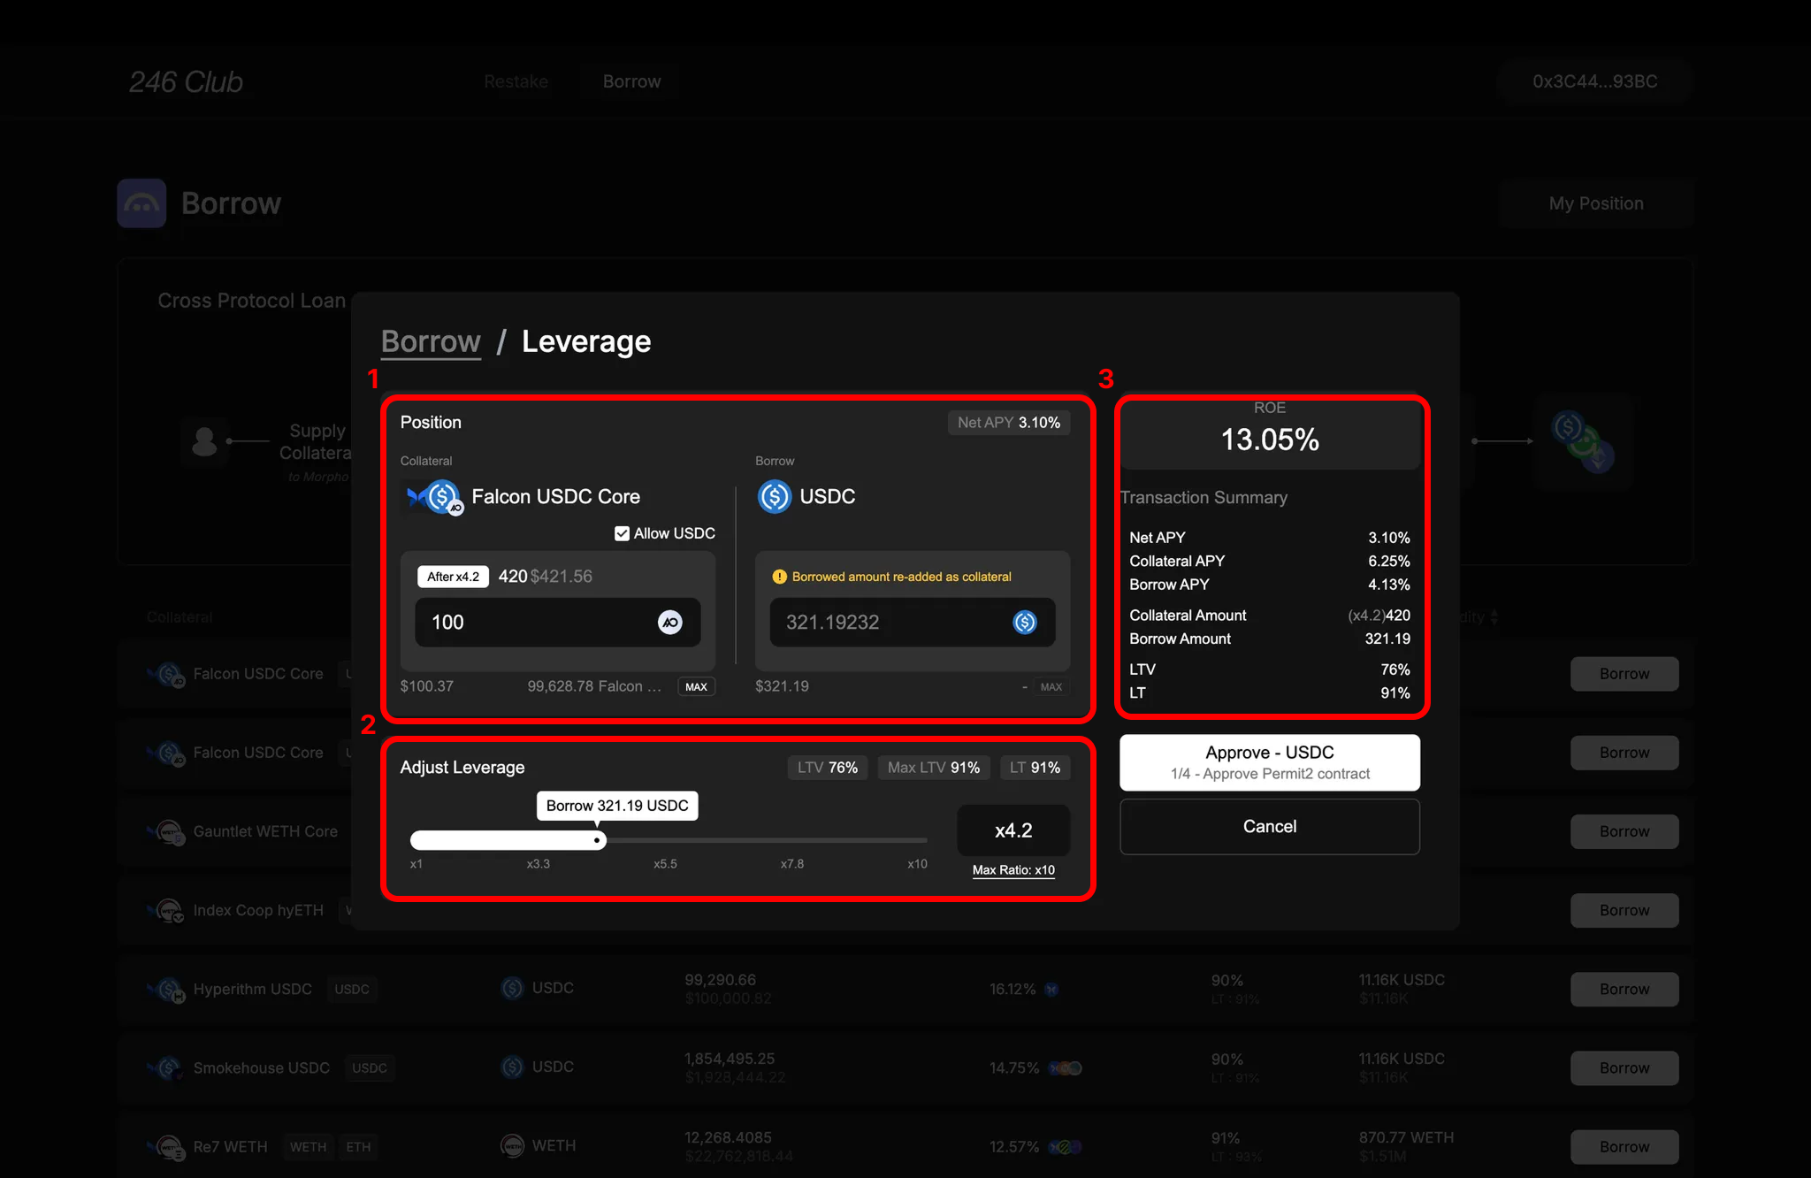Click the Borrow page logo icon
Image resolution: width=1811 pixels, height=1178 pixels.
click(x=141, y=203)
